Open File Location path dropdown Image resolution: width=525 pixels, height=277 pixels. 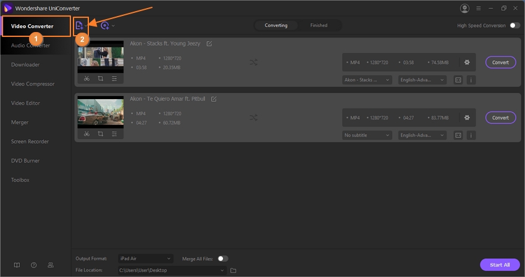tap(172, 270)
